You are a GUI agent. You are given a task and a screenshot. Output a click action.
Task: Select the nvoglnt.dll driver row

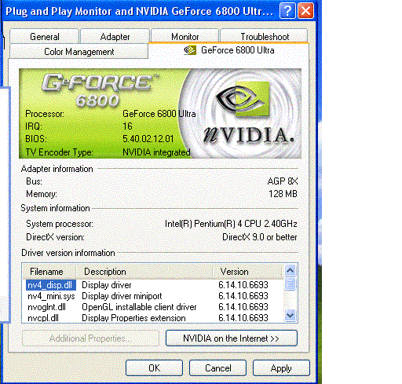153,307
